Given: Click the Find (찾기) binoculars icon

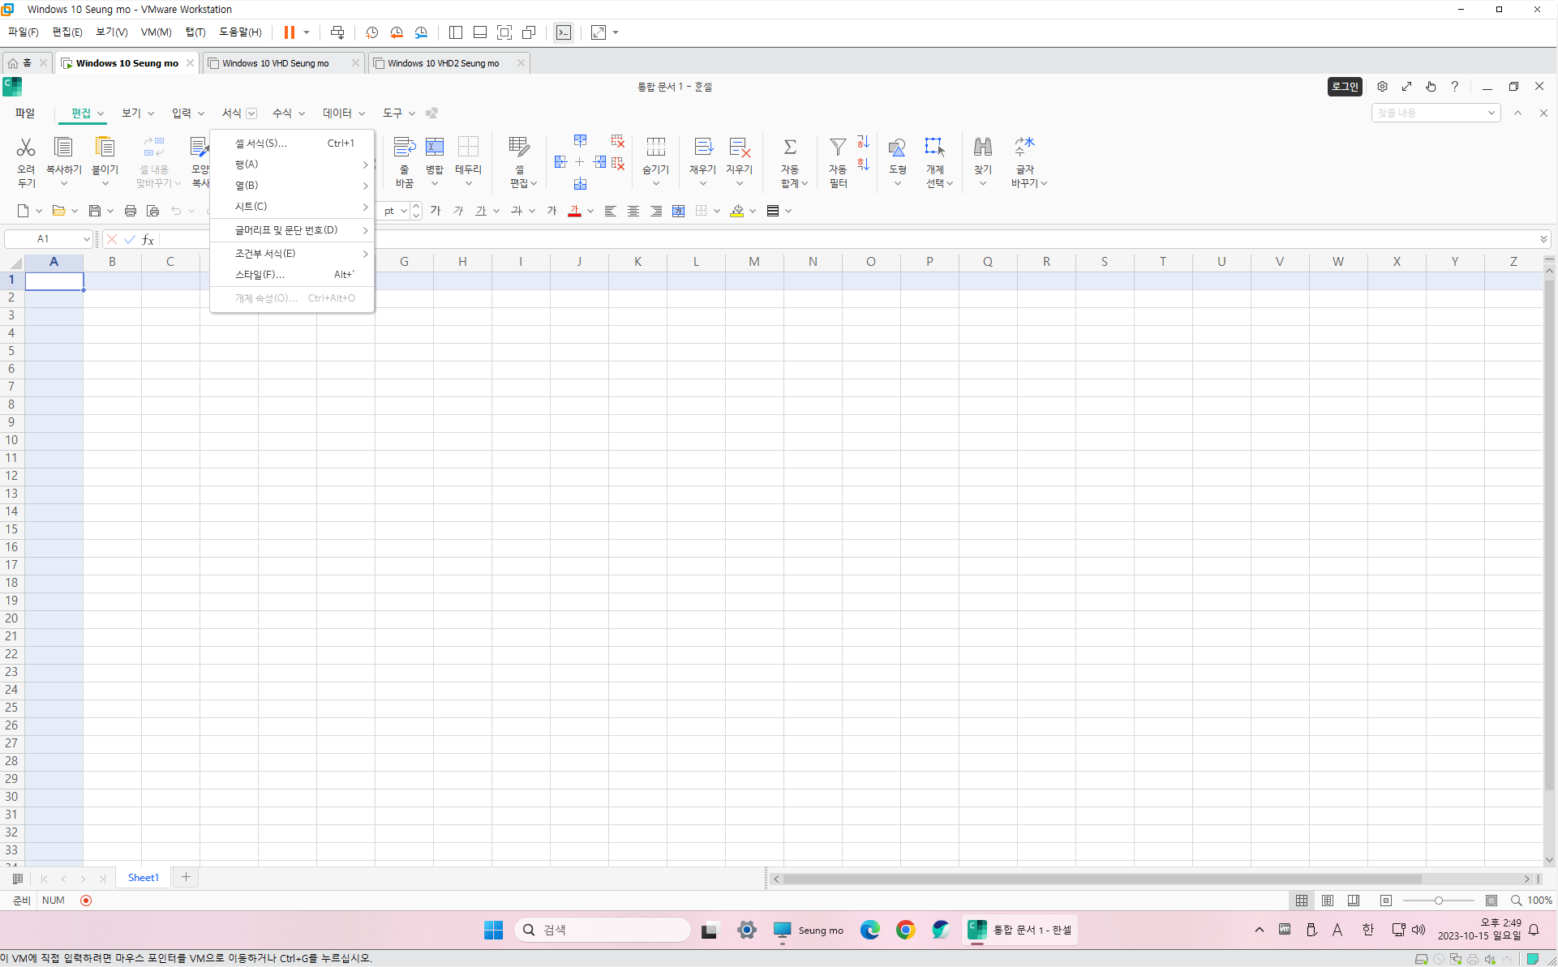Looking at the screenshot, I should tap(982, 148).
